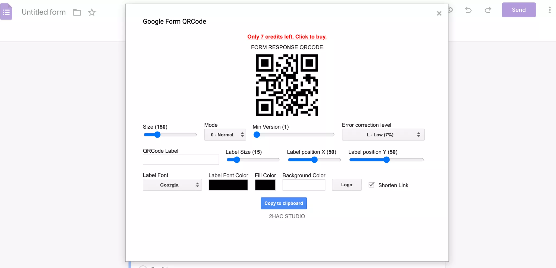Open the three-dot more options menu
Viewport: 556px width, 268px height.
pyautogui.click(x=550, y=10)
